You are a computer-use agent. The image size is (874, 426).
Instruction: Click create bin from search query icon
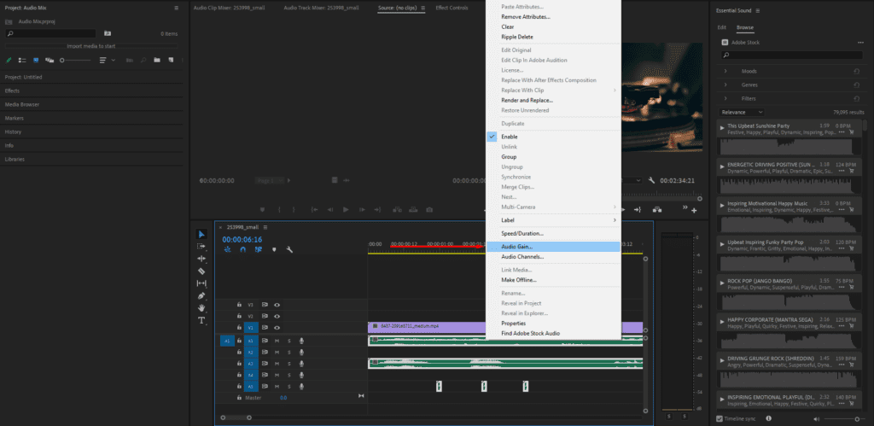pyautogui.click(x=108, y=33)
